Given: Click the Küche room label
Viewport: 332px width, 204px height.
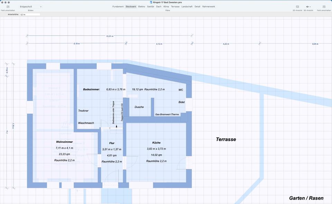Looking at the screenshot, I should pos(156,142).
